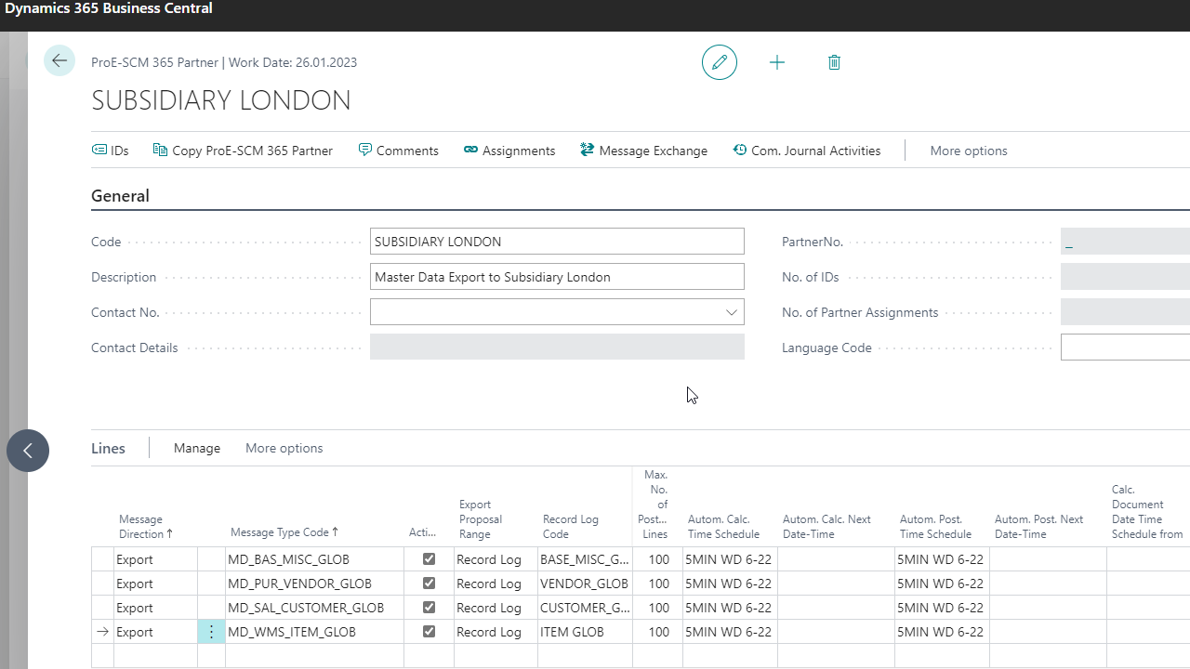
Task: Click the plus new record icon
Action: (777, 62)
